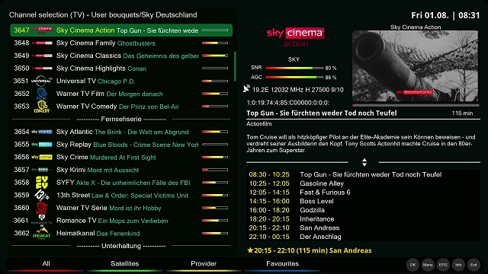Select EPG entry Inheritance
The width and height of the screenshot is (488, 274).
click(x=363, y=219)
